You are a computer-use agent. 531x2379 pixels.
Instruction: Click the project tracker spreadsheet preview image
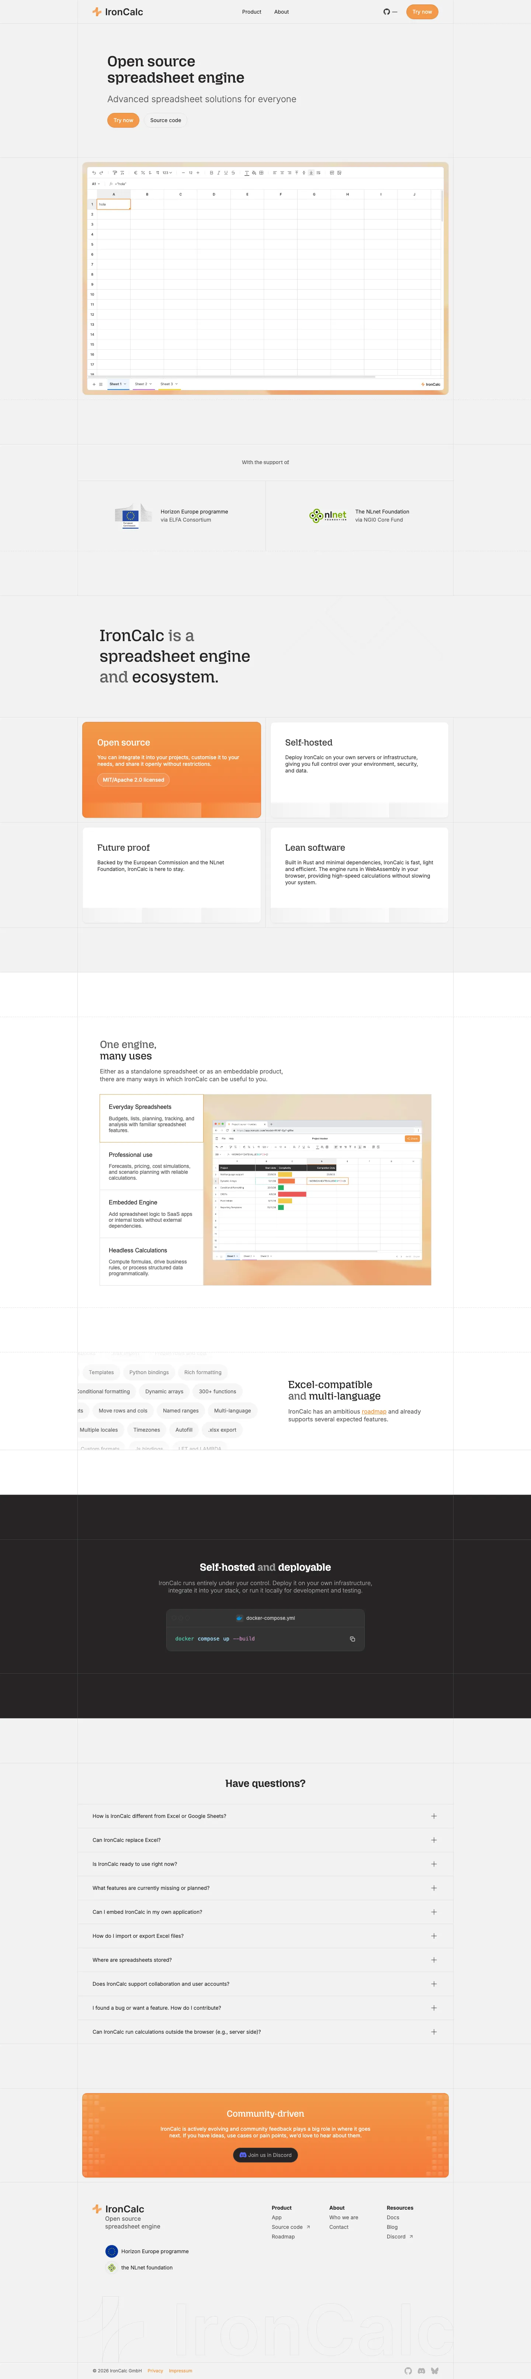coord(317,1189)
